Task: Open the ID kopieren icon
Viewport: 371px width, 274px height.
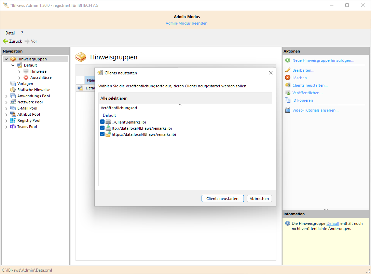Action: pyautogui.click(x=288, y=100)
